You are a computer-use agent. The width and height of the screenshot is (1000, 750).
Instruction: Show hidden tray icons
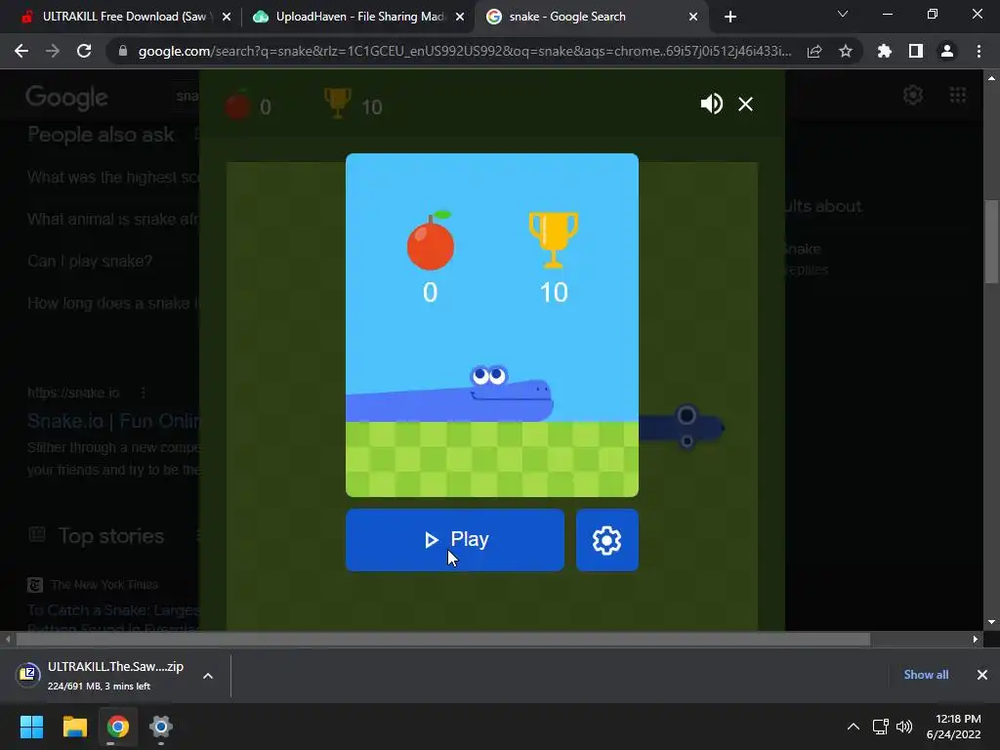pos(854,727)
